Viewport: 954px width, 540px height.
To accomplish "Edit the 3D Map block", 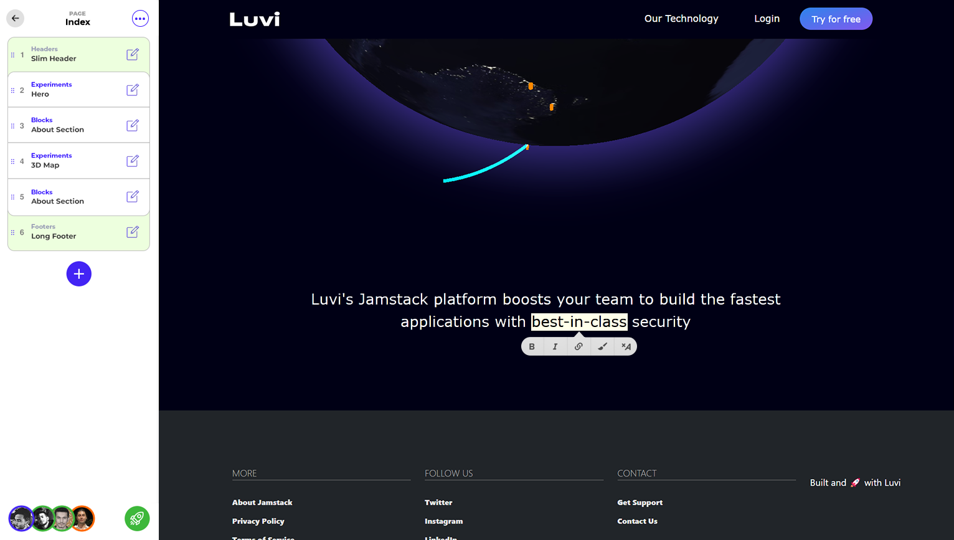I will click(x=133, y=161).
